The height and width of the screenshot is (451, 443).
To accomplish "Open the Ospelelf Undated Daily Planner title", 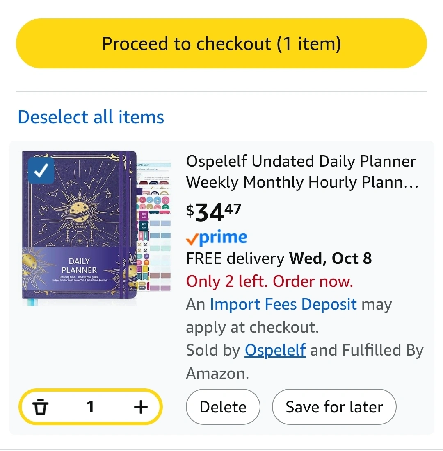I will point(301,172).
